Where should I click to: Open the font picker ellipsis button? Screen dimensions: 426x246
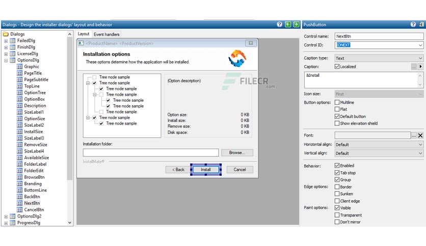[x=413, y=136]
